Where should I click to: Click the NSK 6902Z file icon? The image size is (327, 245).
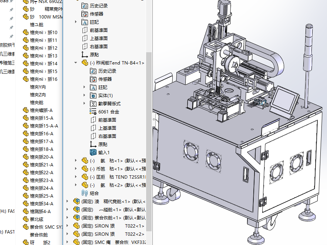click(26, 2)
